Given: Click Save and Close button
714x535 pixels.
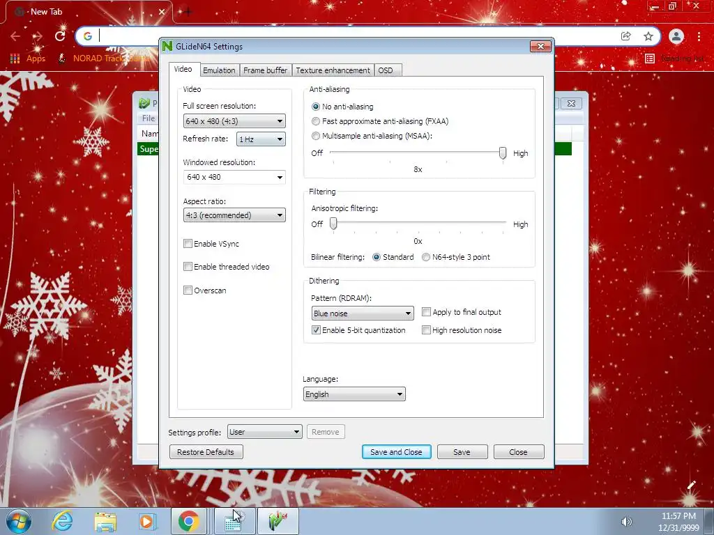Looking at the screenshot, I should pos(396,451).
